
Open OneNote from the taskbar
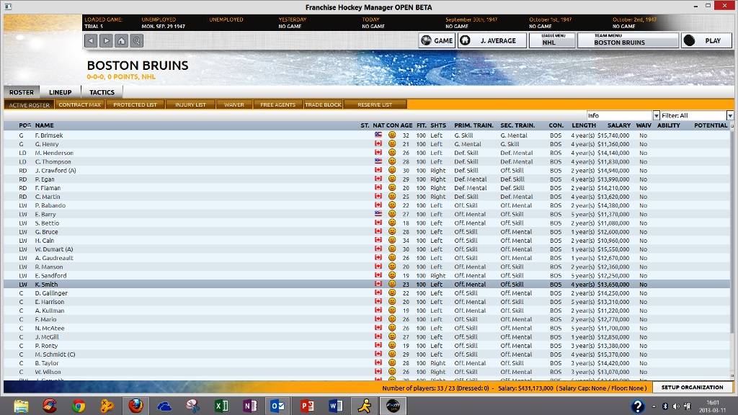250,406
